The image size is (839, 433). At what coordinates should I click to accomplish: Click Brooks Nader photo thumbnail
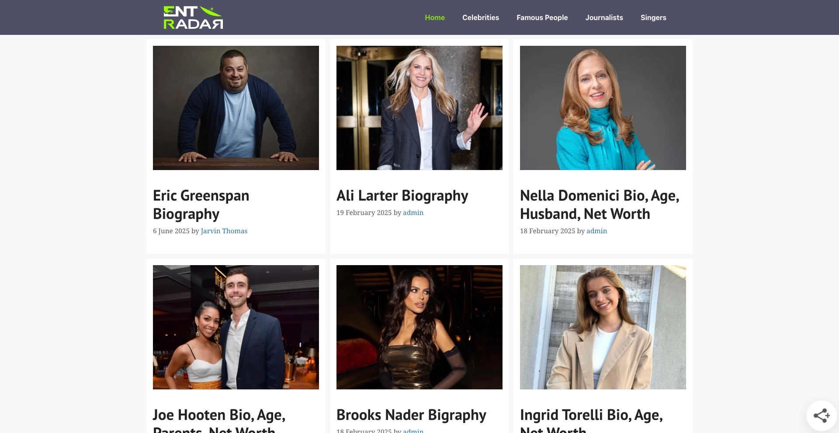coord(419,327)
